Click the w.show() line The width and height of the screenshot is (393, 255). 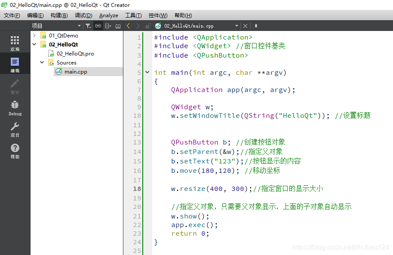pyautogui.click(x=190, y=216)
